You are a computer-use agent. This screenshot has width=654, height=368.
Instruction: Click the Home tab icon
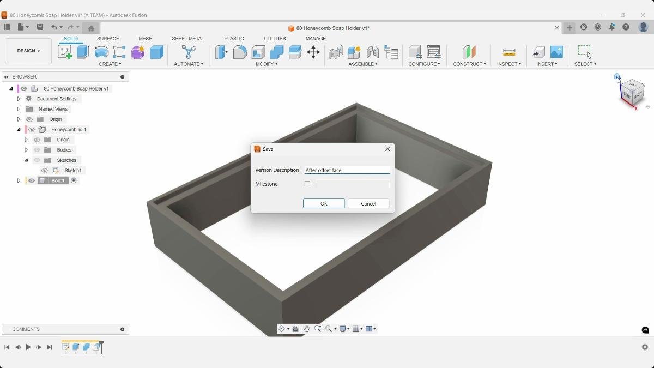(x=91, y=28)
